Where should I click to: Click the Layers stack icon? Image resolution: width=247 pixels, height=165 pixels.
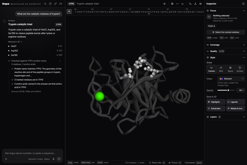[x=207, y=117]
